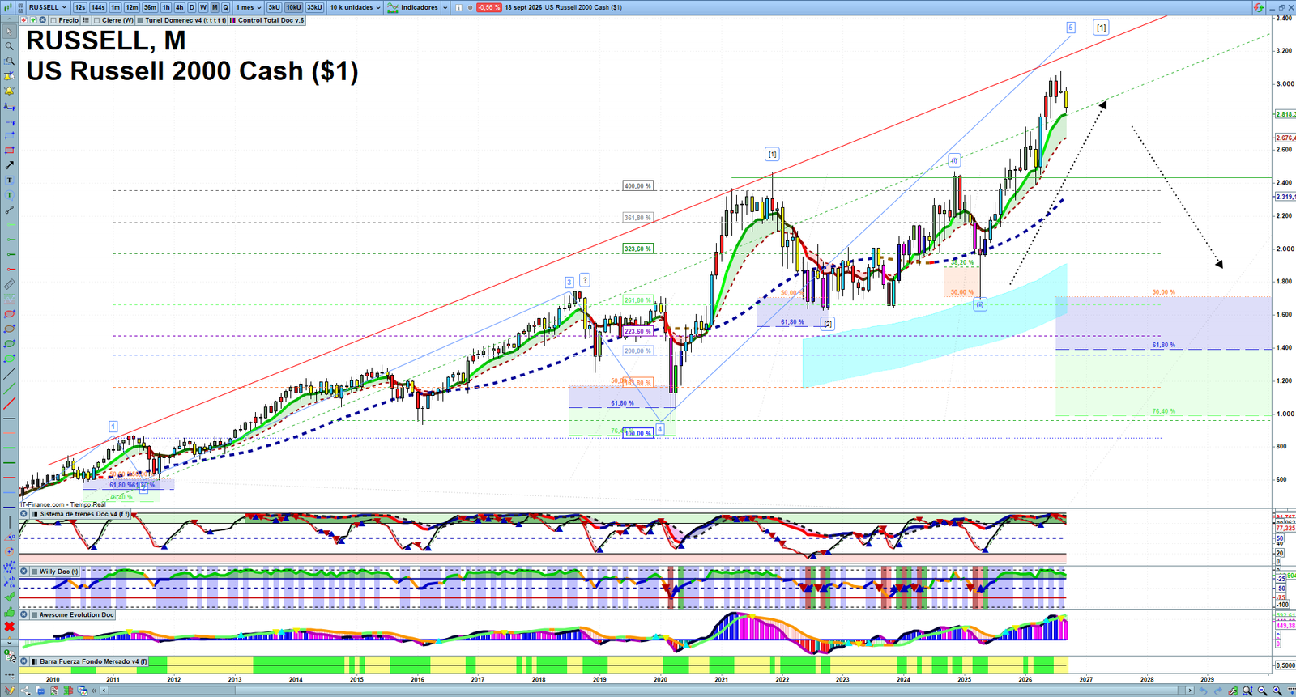This screenshot has height=697, width=1296.
Task: Select the 10kU history button
Action: tap(293, 7)
